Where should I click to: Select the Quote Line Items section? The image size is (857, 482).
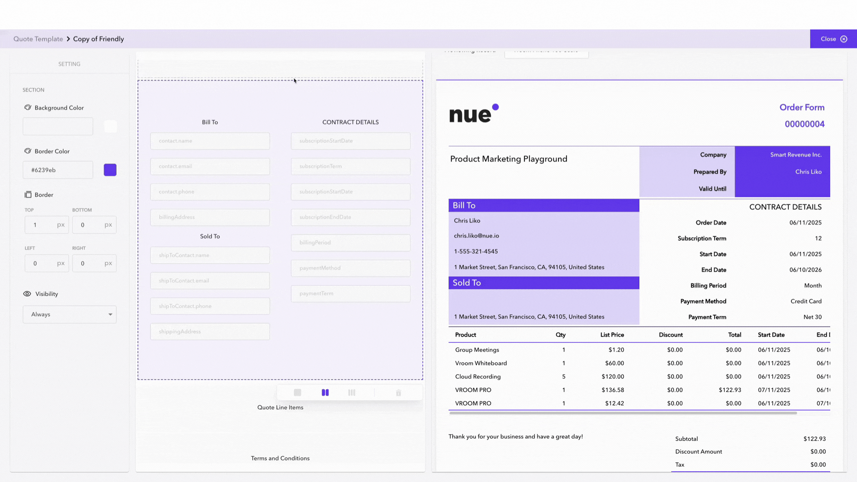pos(280,407)
